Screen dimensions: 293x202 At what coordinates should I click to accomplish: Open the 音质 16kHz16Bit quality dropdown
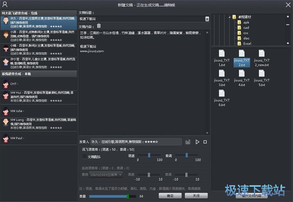pyautogui.click(x=106, y=175)
